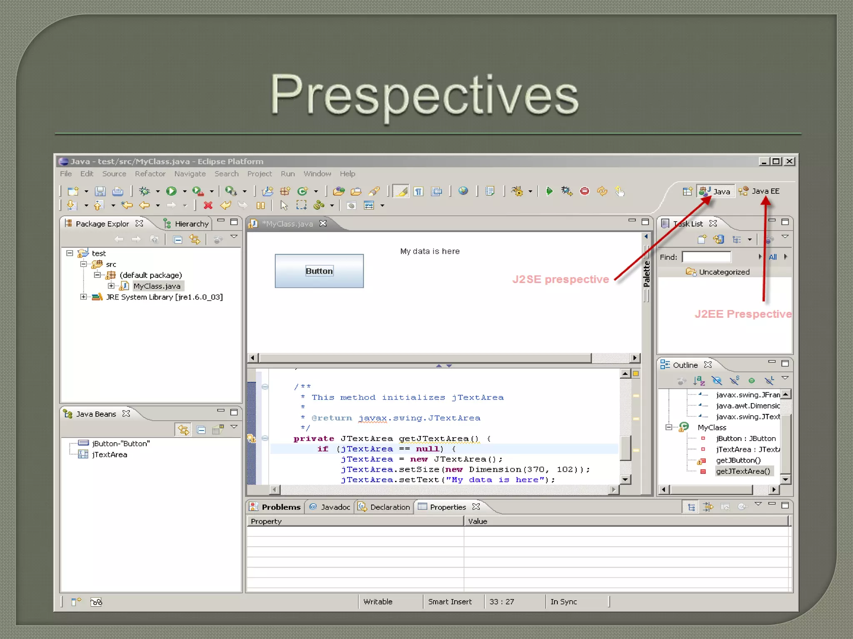Switch to the Javadoc tab
Image resolution: width=853 pixels, height=639 pixels.
tap(331, 507)
